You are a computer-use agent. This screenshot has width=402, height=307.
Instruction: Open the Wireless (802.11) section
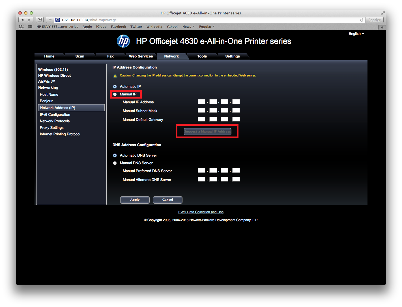[x=53, y=70]
